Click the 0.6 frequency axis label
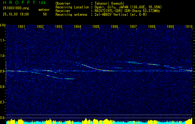The width and height of the screenshot is (195, 124). [x=3, y=118]
